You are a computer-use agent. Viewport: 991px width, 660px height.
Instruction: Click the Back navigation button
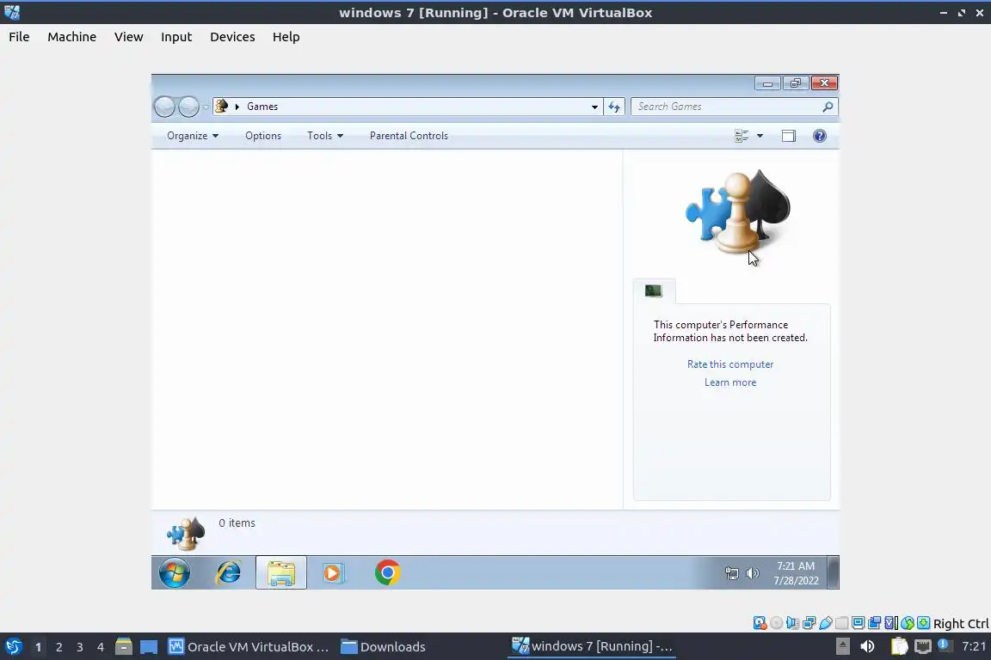(165, 107)
